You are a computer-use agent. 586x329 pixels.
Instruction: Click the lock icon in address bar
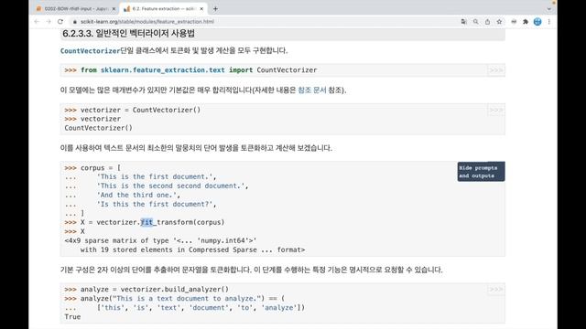[75, 22]
